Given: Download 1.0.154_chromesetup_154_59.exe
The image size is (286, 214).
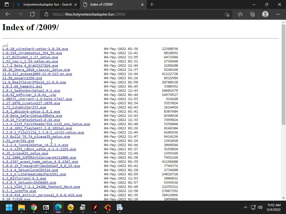Looking at the screenshot, I should pyautogui.click(x=32, y=53).
